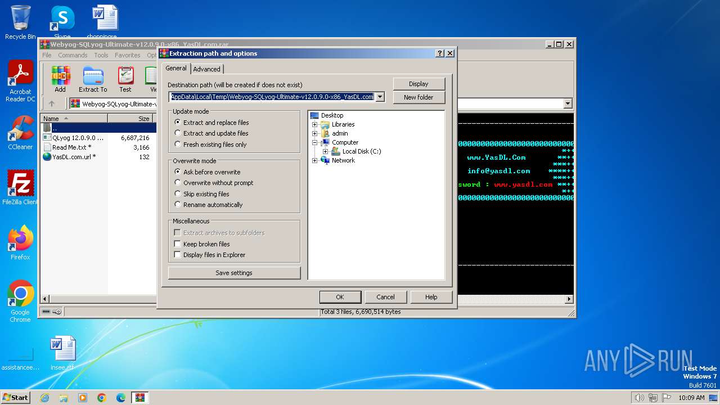
Task: Open Skype desktop shortcut
Action: pos(62,22)
